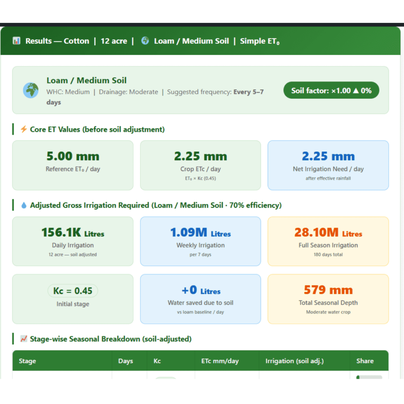Click the Adjusted Gross Irrigation Required heading
Viewport: 404px width, 404px height.
pyautogui.click(x=156, y=205)
